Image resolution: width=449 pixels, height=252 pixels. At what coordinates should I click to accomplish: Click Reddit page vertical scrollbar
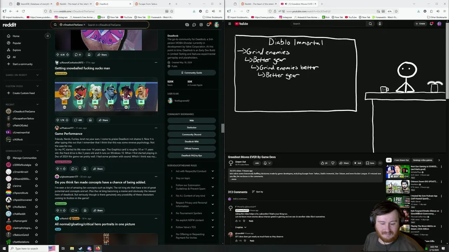pos(223,128)
